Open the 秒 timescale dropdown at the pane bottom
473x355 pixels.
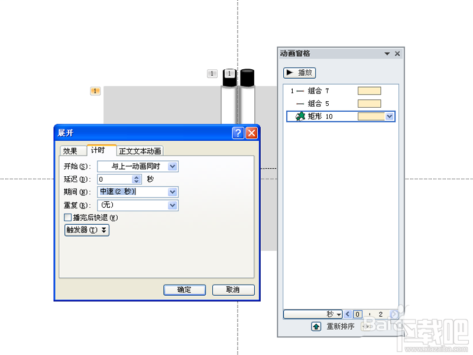pos(340,314)
